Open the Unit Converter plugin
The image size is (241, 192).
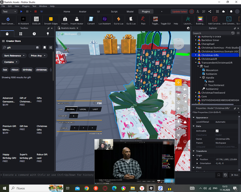tap(229, 21)
